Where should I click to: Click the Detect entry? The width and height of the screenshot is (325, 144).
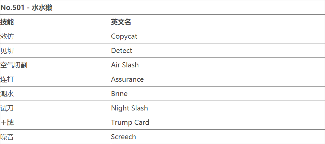click(122, 51)
